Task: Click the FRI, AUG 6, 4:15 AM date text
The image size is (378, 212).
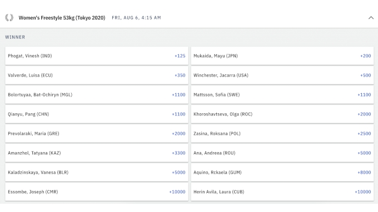Action: [x=136, y=18]
